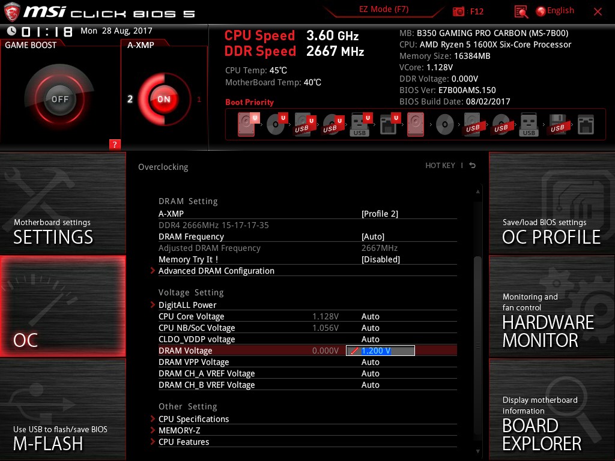The image size is (615, 461).
Task: Select the DDR4 2666MHz 15-17-17-35 text row
Action: [214, 225]
